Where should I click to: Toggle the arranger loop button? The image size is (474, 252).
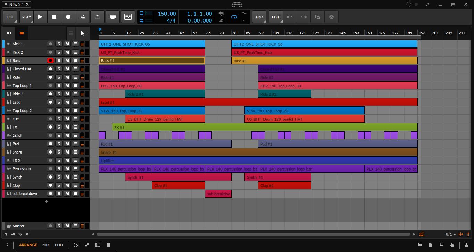click(234, 17)
